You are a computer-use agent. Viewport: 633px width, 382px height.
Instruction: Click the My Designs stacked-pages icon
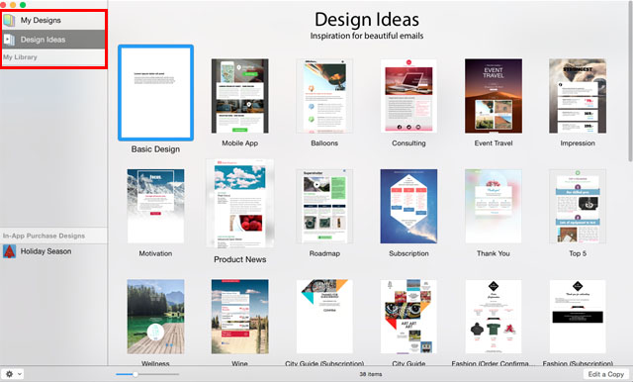click(x=9, y=20)
